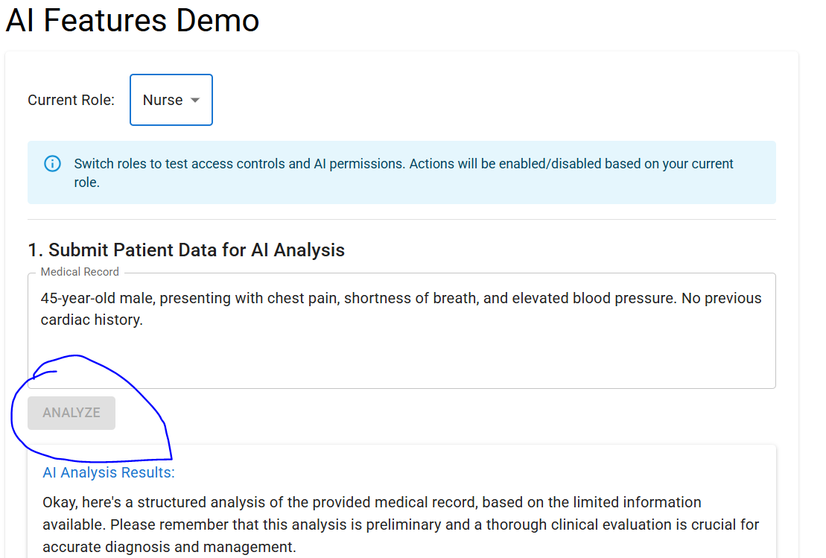Image resolution: width=826 pixels, height=558 pixels.
Task: Click the AI Features Demo page title
Action: [133, 21]
